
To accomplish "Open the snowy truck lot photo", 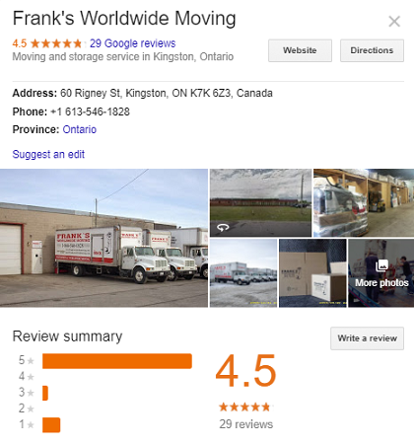I will [x=243, y=273].
